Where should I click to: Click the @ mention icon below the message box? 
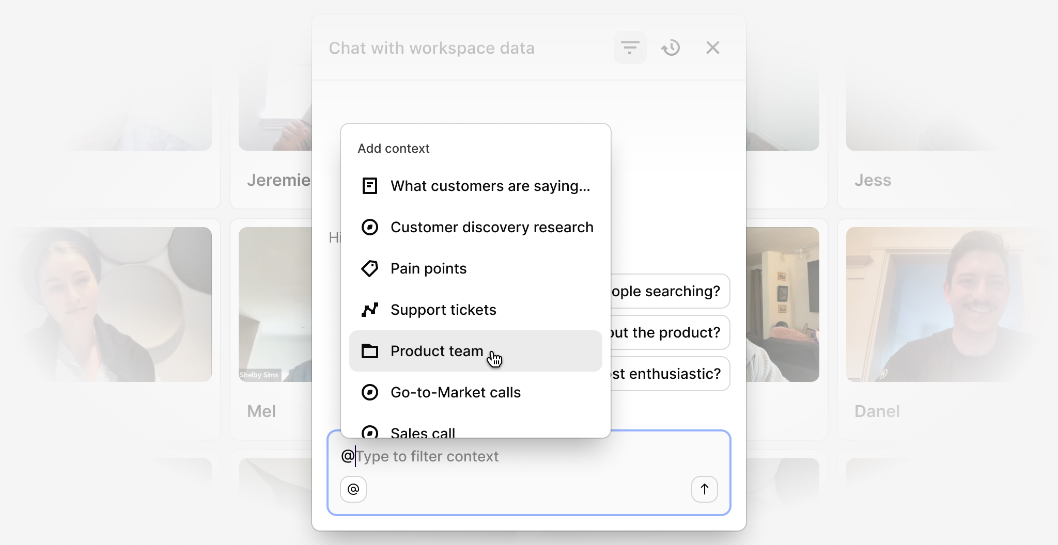(x=353, y=489)
